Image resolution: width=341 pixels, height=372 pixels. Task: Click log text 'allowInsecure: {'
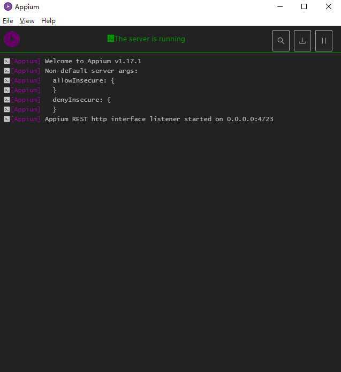tap(84, 80)
